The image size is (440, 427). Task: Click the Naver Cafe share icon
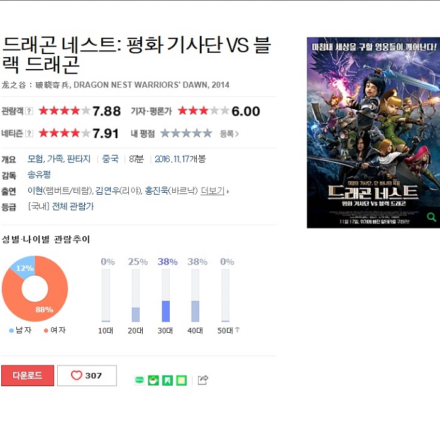pos(153,380)
